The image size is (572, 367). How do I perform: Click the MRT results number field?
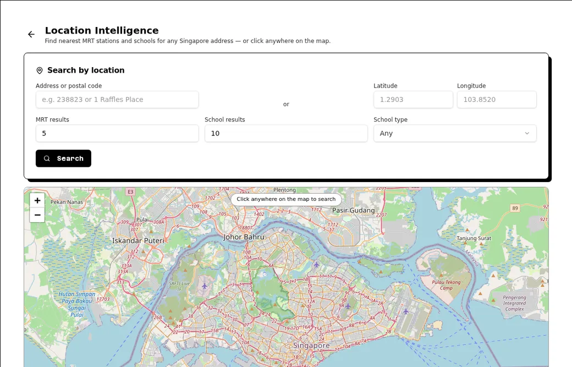click(117, 133)
